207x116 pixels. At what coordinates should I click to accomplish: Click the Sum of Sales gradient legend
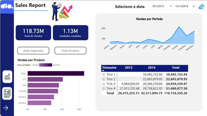pyautogui.click(x=46, y=65)
